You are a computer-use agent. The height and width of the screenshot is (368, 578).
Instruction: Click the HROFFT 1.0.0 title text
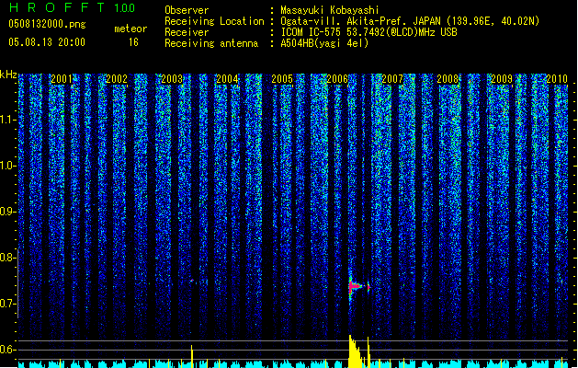[73, 7]
